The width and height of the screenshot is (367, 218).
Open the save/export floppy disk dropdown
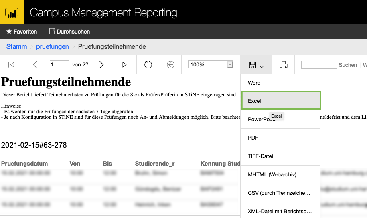pos(256,65)
